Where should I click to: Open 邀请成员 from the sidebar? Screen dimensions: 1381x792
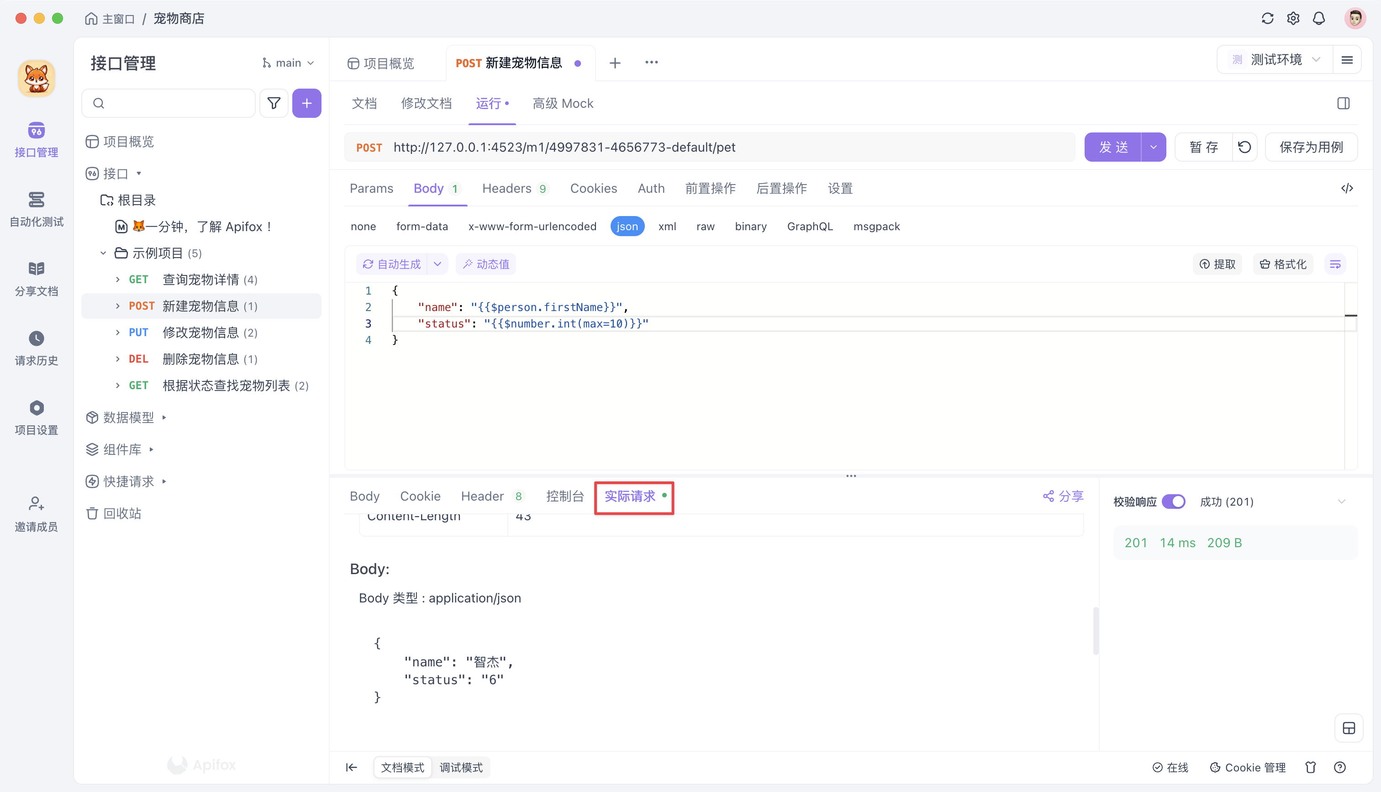pyautogui.click(x=36, y=513)
